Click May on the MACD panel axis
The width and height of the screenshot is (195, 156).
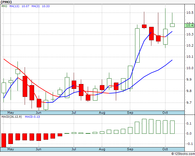11,149
